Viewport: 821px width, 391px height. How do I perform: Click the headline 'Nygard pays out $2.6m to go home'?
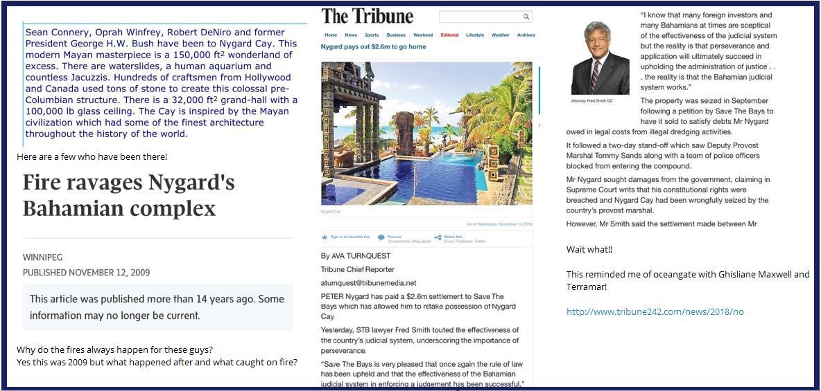point(373,46)
